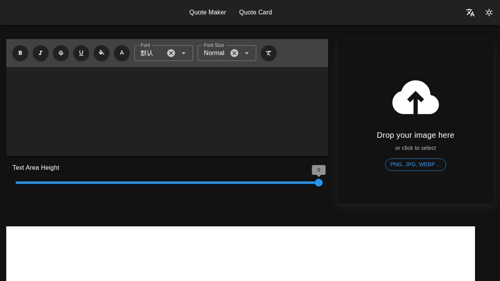Click the Drop your image here text
Image resolution: width=500 pixels, height=281 pixels.
coord(416,135)
